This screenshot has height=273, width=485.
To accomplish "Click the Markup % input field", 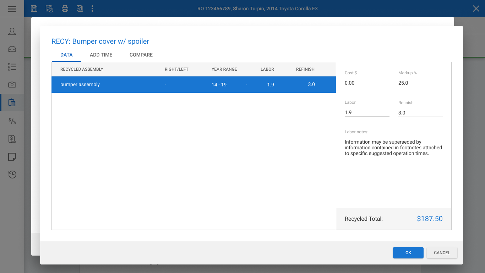I will coord(421,83).
